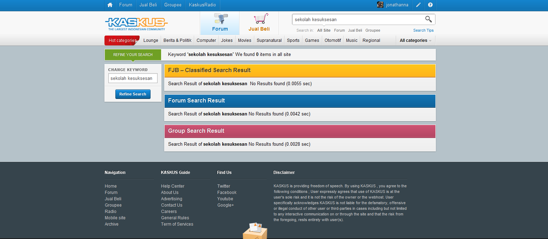Open the Supranatural category
The image size is (548, 239).
tap(269, 40)
